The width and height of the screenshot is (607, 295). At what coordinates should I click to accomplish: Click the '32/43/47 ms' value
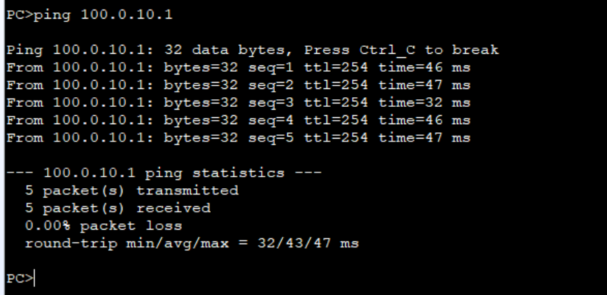pyautogui.click(x=308, y=243)
